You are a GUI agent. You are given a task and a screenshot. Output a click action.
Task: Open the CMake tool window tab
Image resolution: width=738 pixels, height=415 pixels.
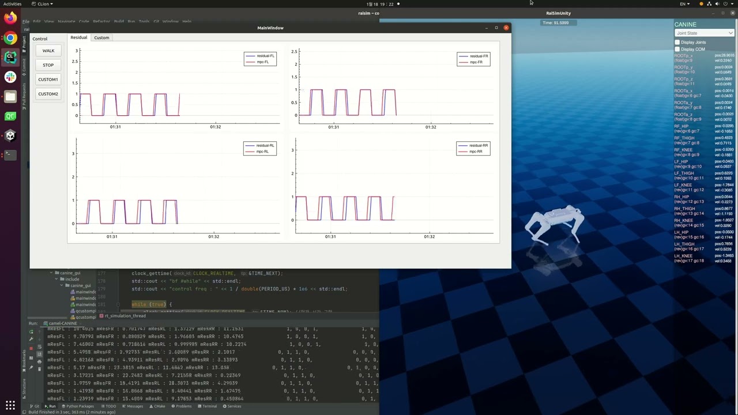click(157, 406)
